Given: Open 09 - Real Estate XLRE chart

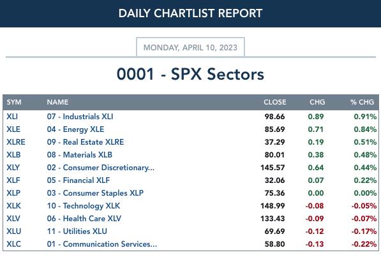Looking at the screenshot, I should tap(86, 142).
